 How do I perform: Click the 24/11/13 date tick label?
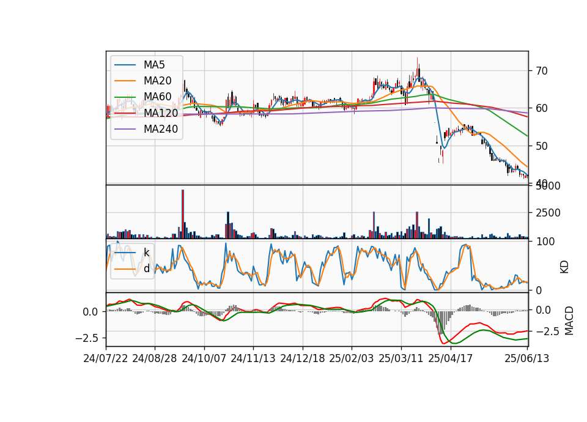253,358
